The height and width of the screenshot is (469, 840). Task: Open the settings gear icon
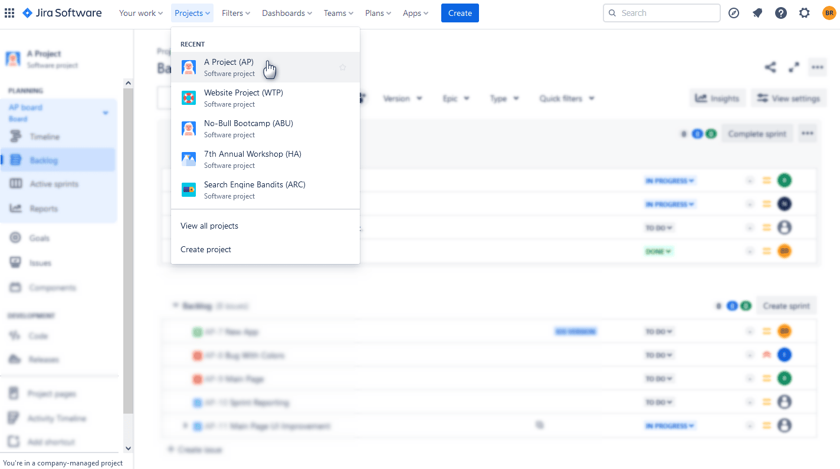[x=805, y=13]
